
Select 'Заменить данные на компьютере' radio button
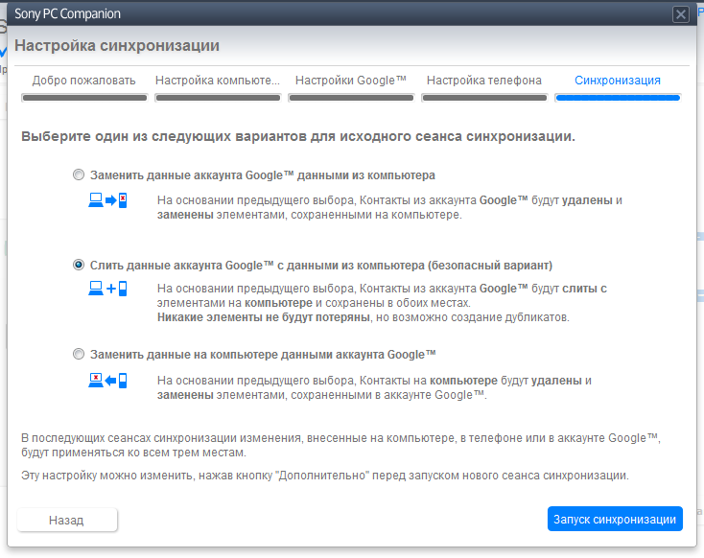point(79,354)
